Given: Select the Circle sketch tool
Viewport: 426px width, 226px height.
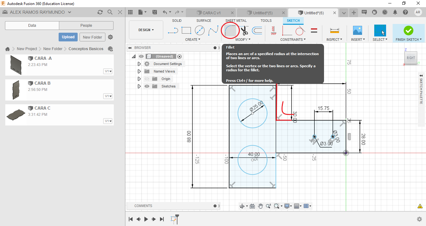Looking at the screenshot, I should pos(200,31).
